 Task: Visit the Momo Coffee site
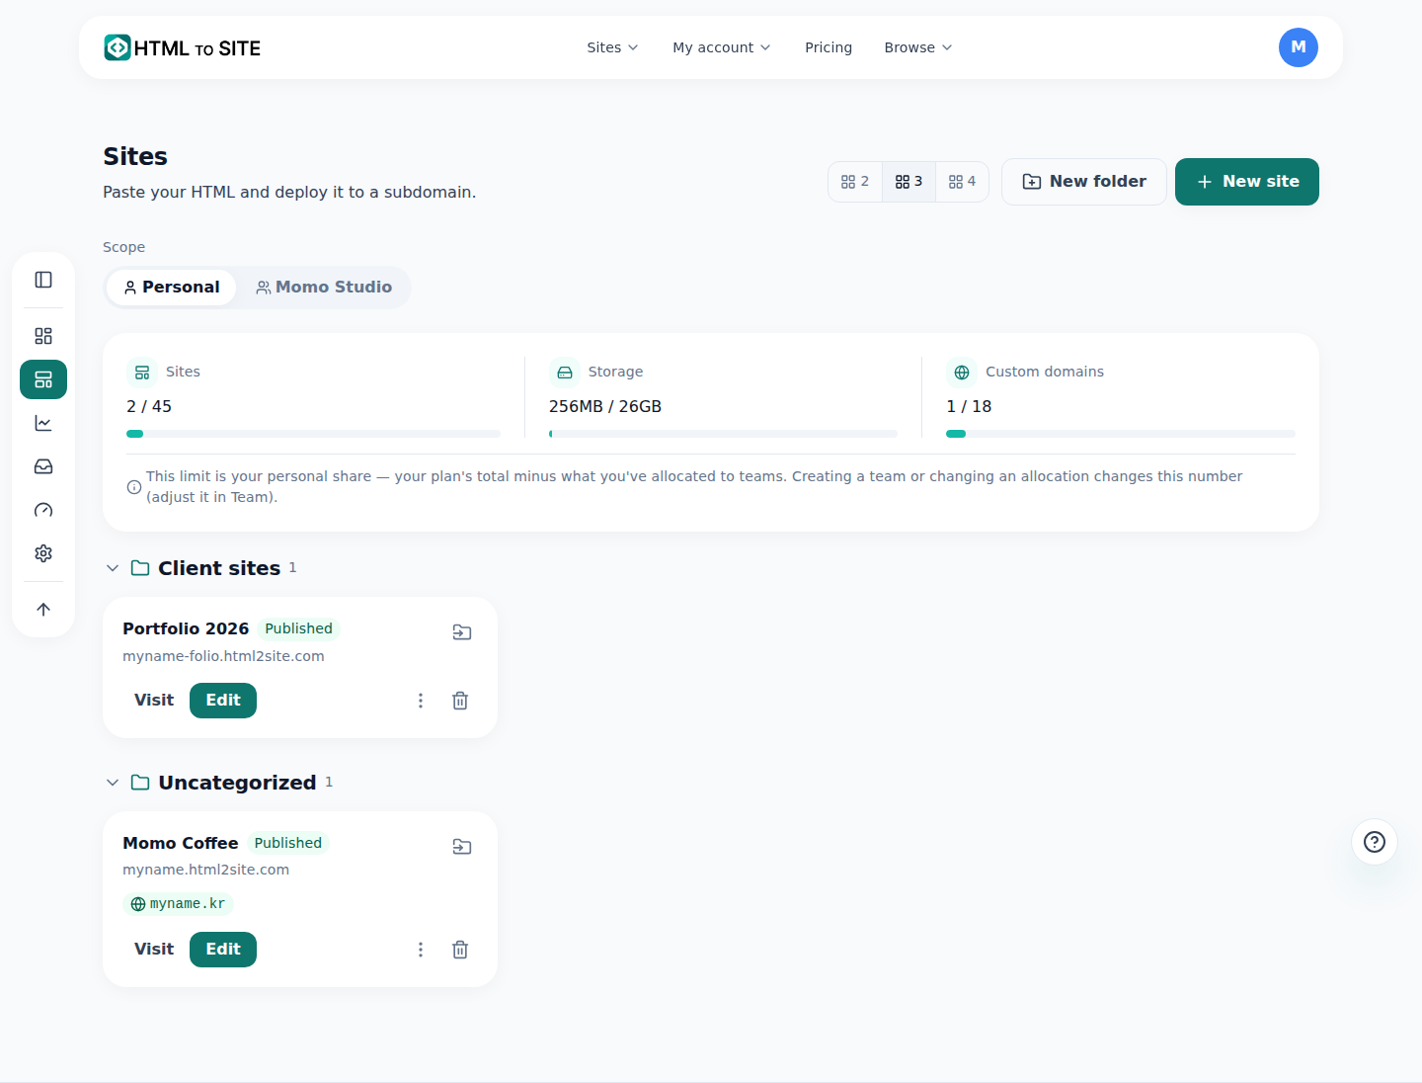pyautogui.click(x=154, y=950)
